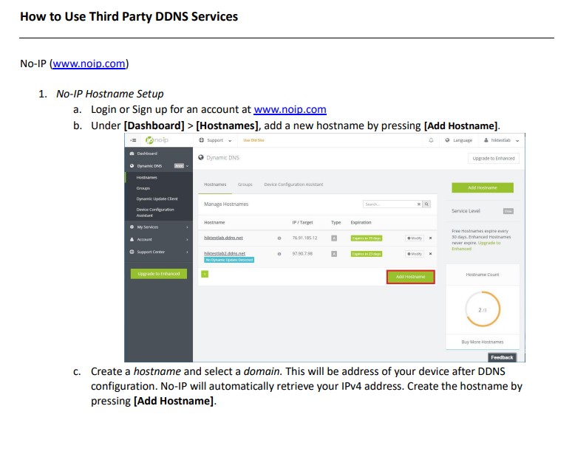This screenshot has height=451, width=572.
Task: Expand My Services in the sidebar
Action: click(x=159, y=227)
